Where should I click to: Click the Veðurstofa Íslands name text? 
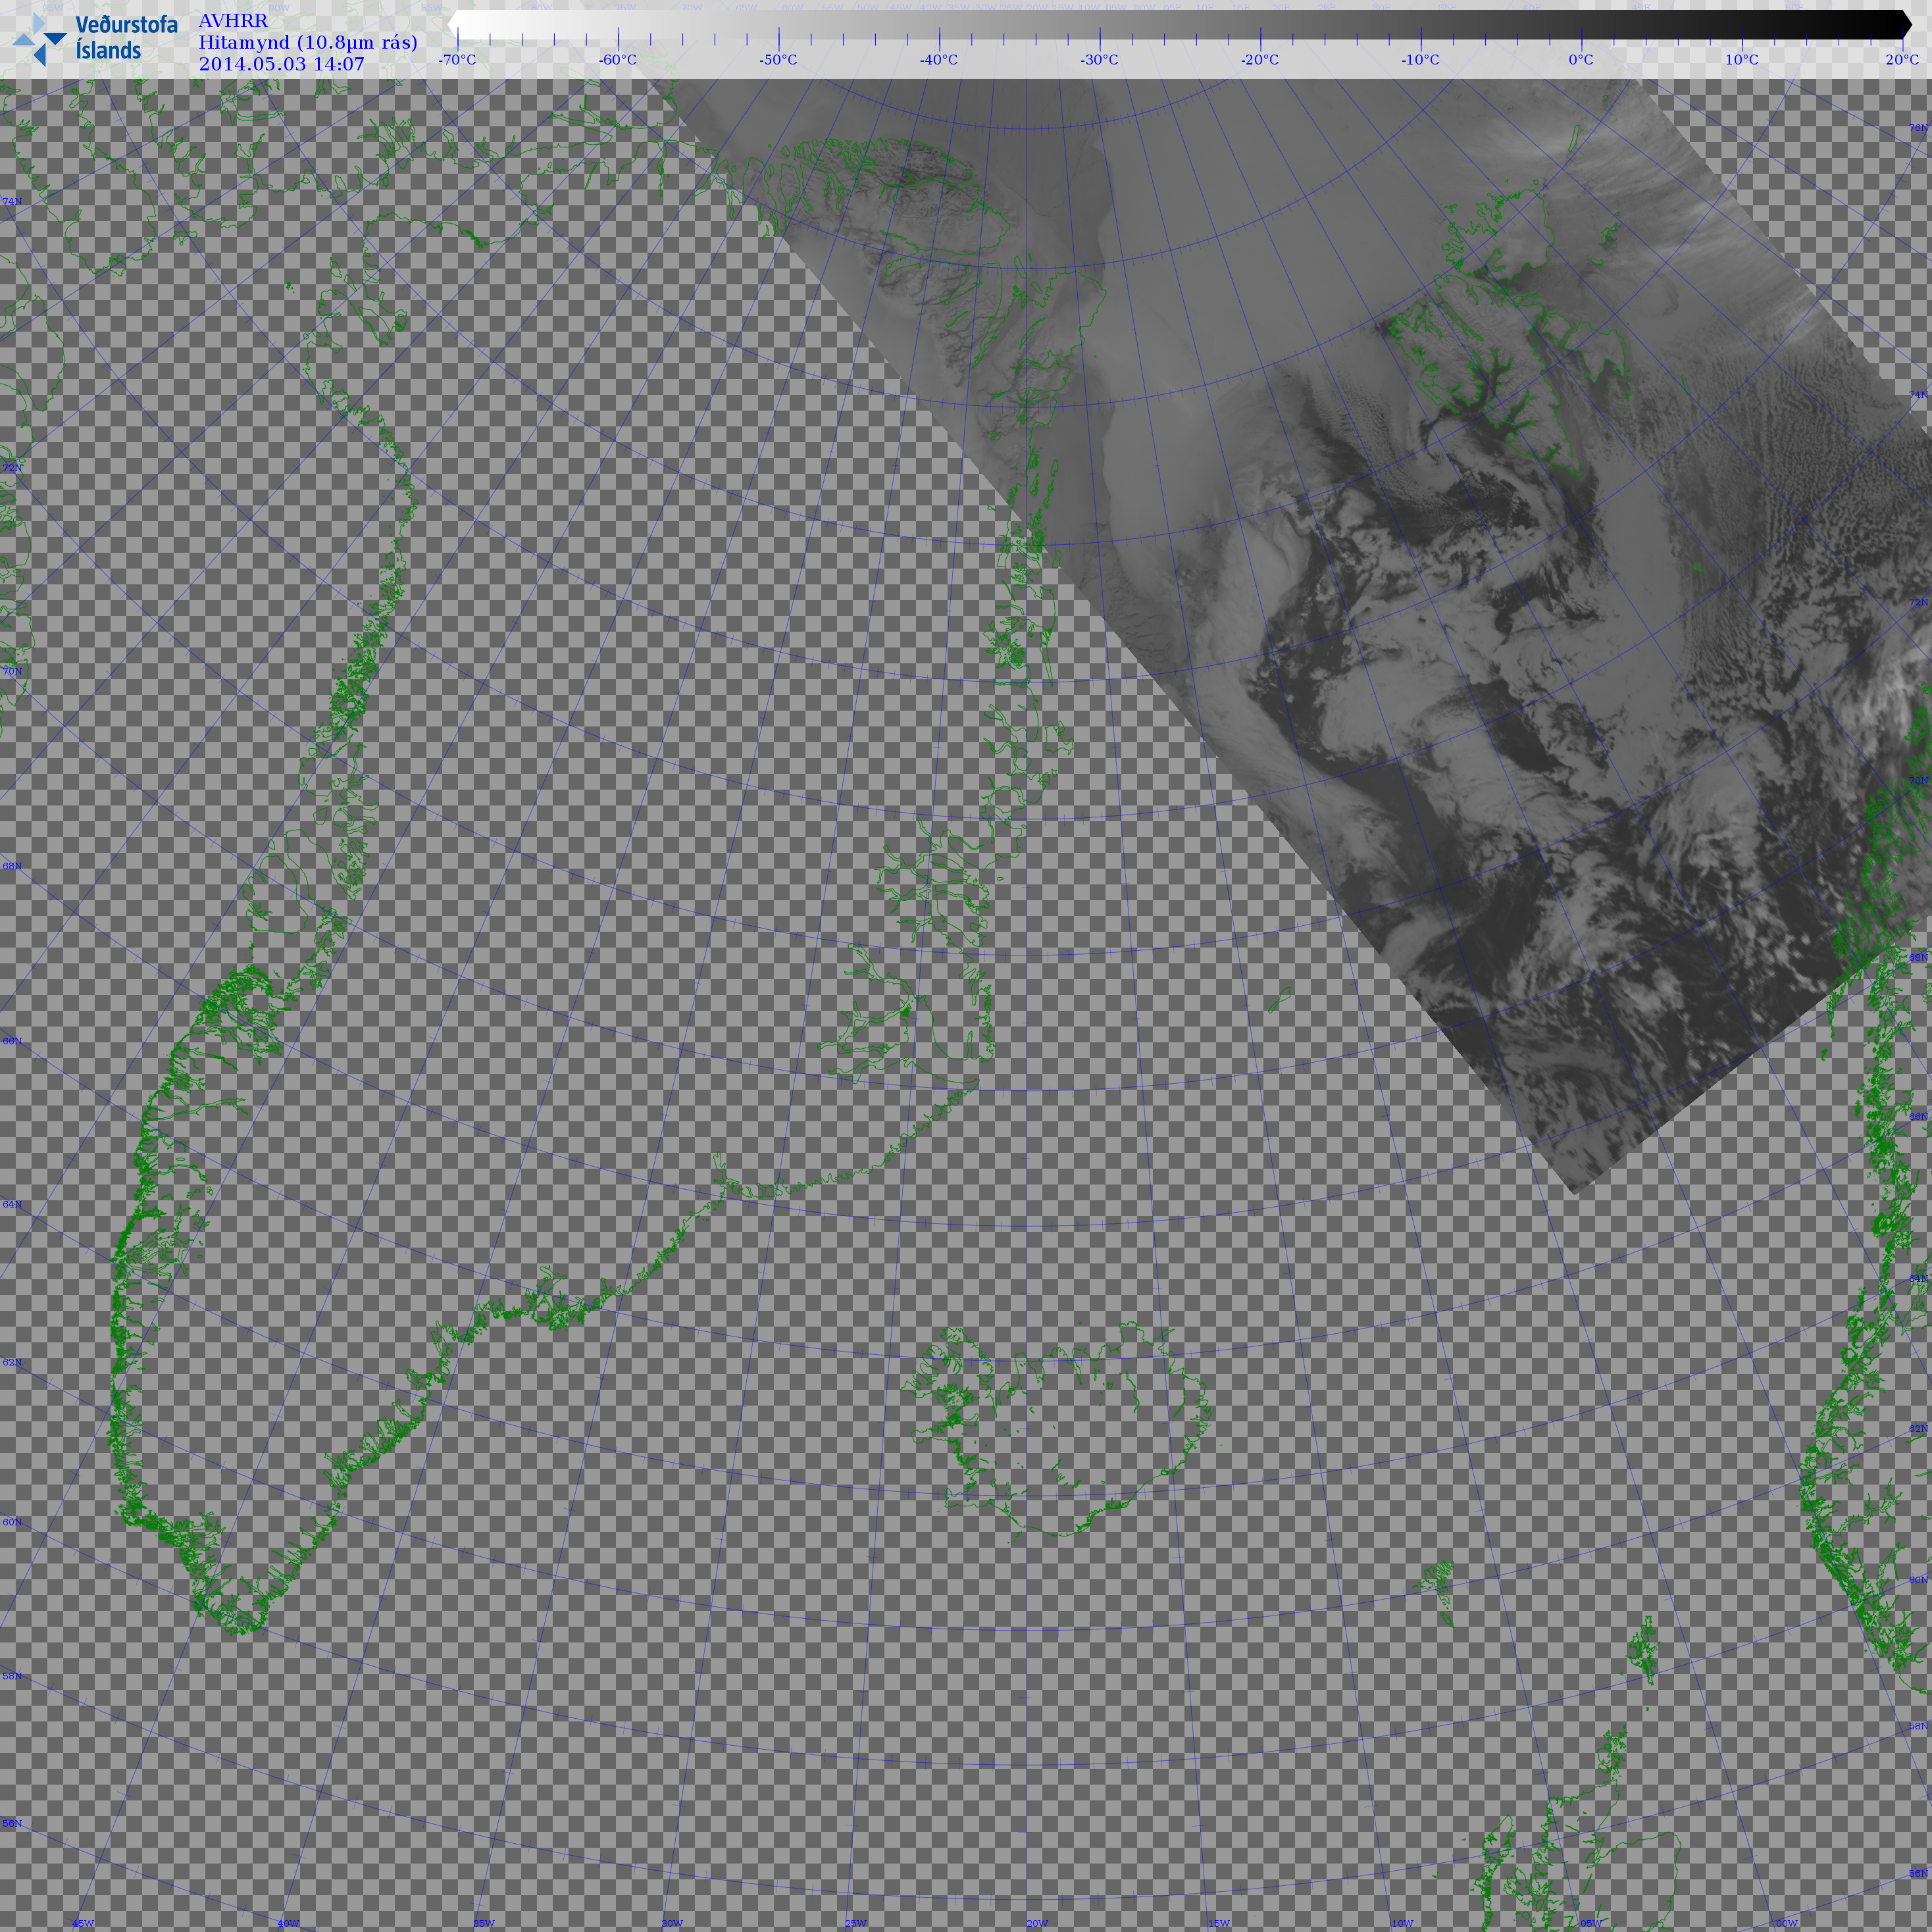[126, 38]
